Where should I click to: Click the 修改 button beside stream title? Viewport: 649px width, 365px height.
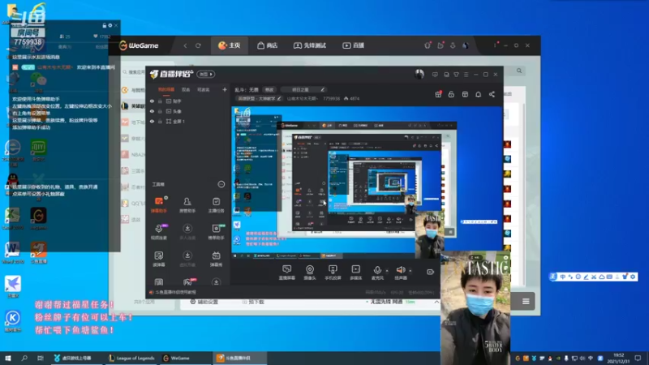pyautogui.click(x=269, y=89)
